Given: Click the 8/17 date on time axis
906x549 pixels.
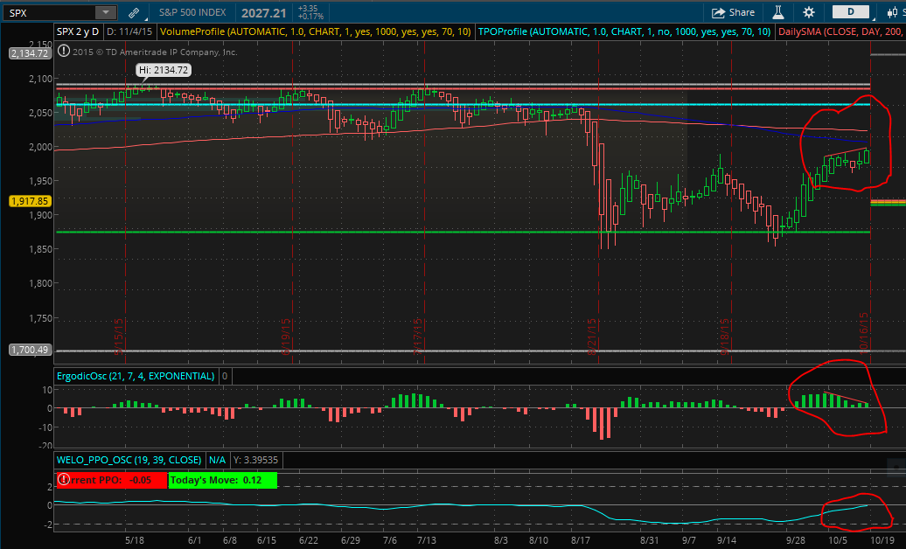Looking at the screenshot, I should click(581, 540).
